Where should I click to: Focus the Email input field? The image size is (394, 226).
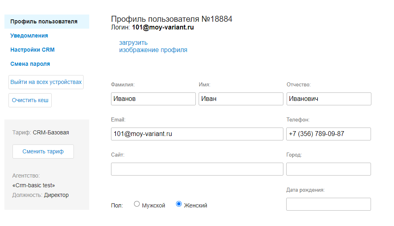pos(197,134)
